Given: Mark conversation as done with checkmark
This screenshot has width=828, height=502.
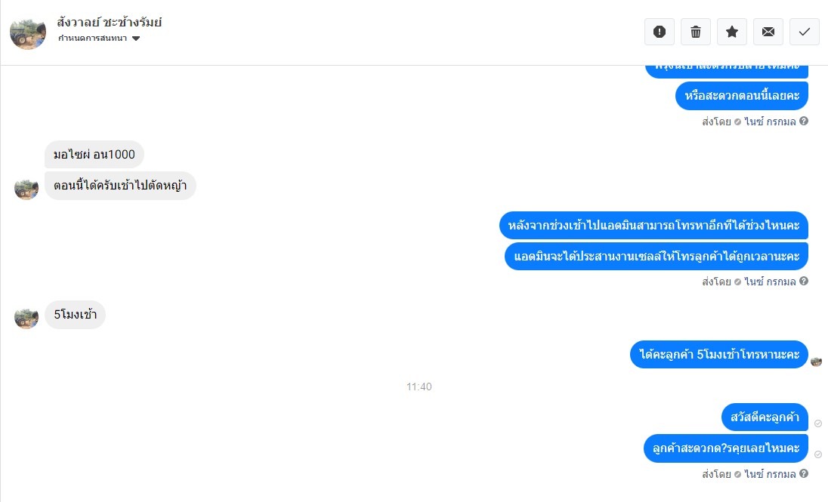Looking at the screenshot, I should pyautogui.click(x=805, y=32).
